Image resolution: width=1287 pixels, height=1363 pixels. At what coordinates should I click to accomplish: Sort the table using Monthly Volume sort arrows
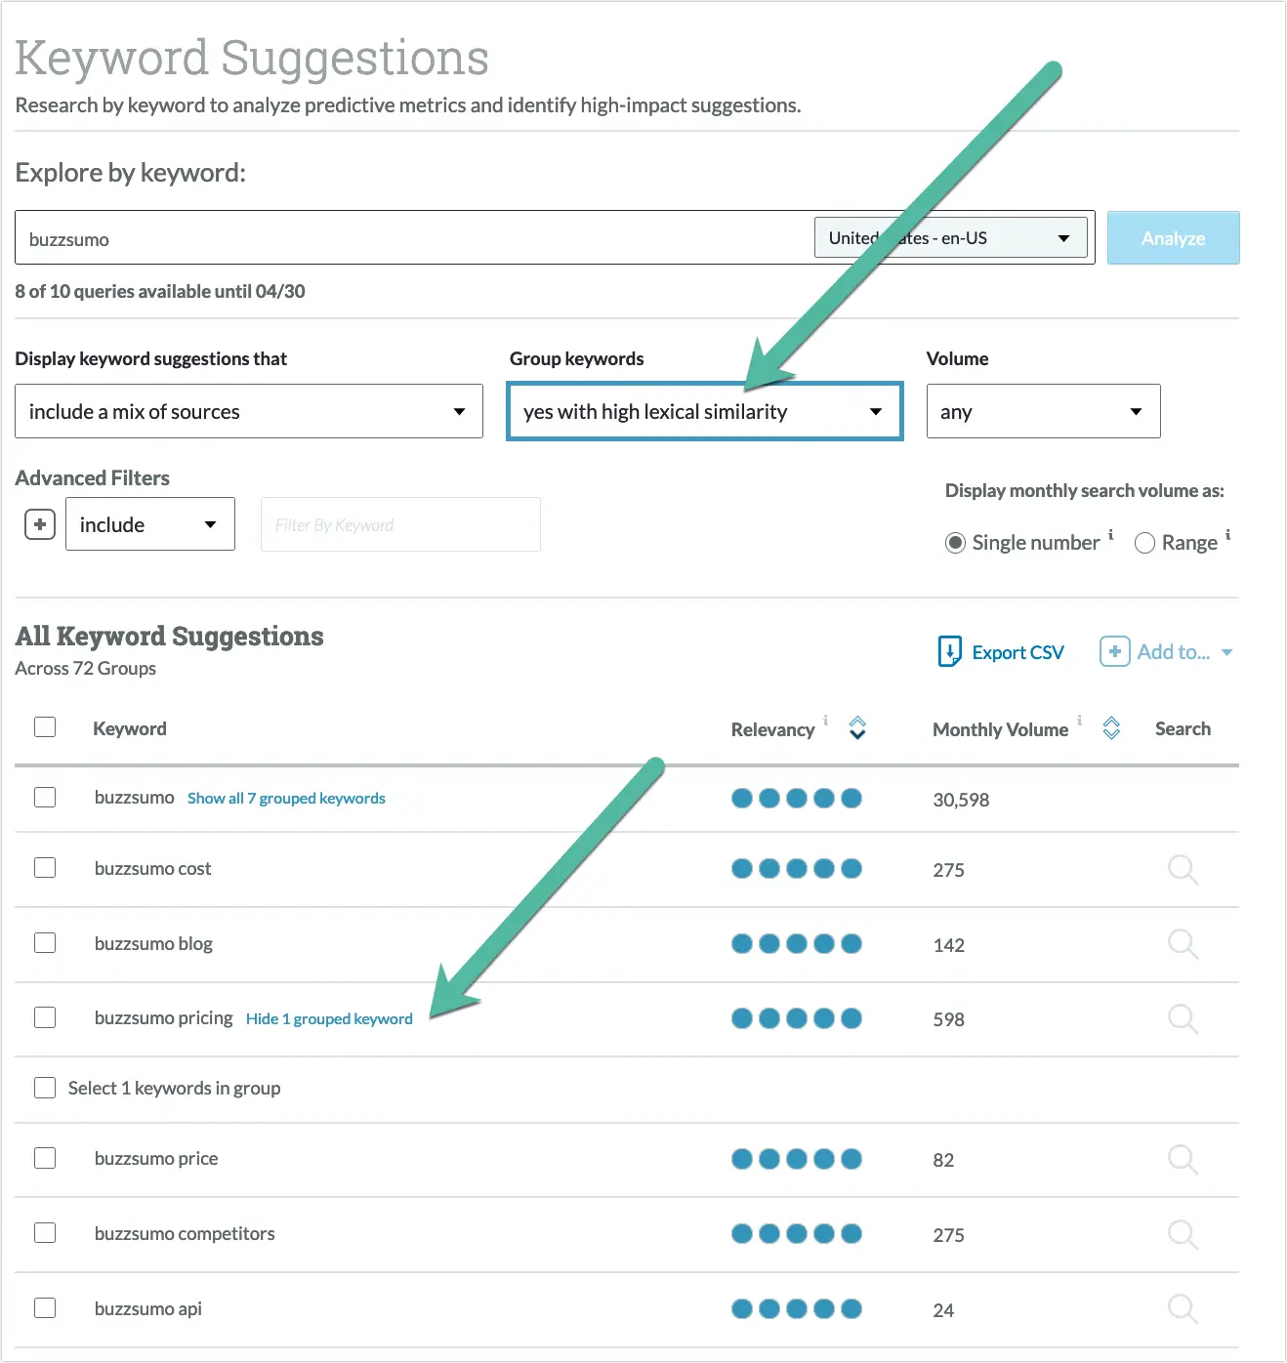tap(1110, 728)
